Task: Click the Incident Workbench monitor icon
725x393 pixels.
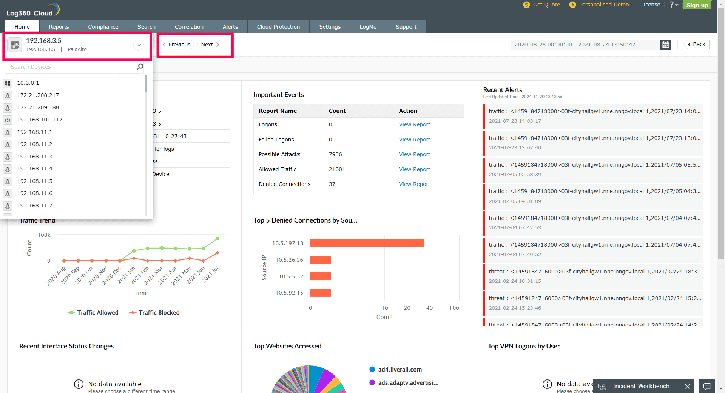Action: point(602,386)
